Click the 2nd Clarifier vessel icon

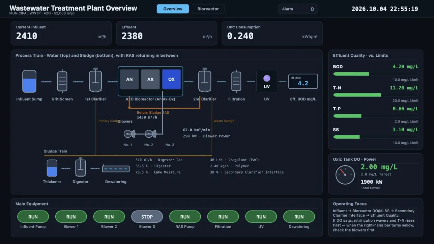(204, 80)
